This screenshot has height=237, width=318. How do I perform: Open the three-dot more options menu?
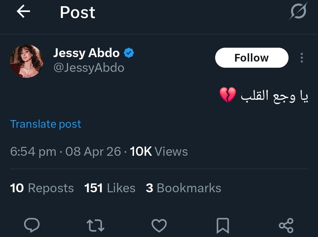tap(301, 58)
